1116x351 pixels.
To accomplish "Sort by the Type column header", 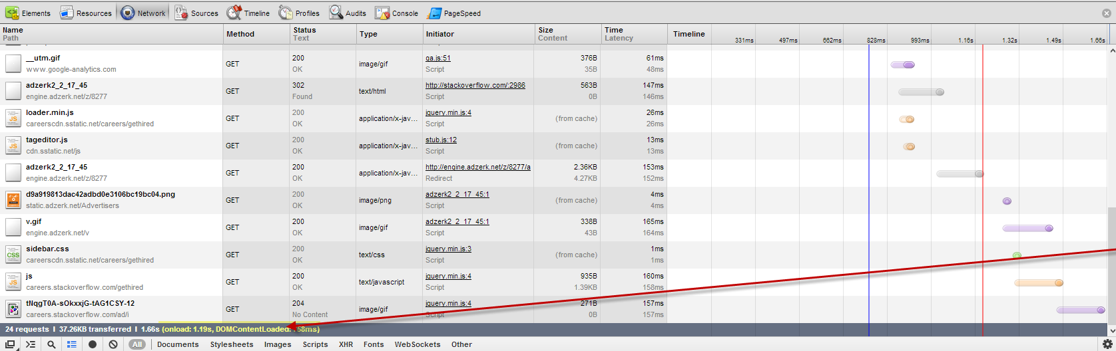I will (x=390, y=34).
